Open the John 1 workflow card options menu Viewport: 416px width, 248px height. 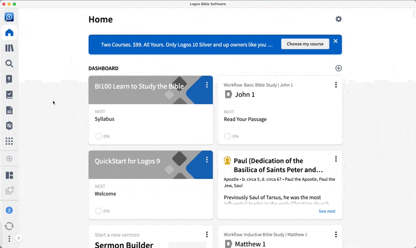pos(336,85)
